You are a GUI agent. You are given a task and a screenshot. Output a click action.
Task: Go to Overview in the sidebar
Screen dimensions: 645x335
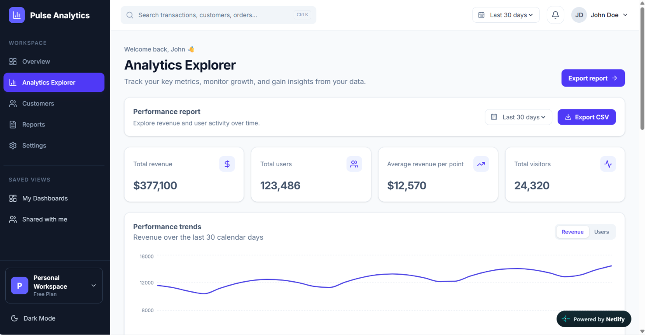point(54,61)
